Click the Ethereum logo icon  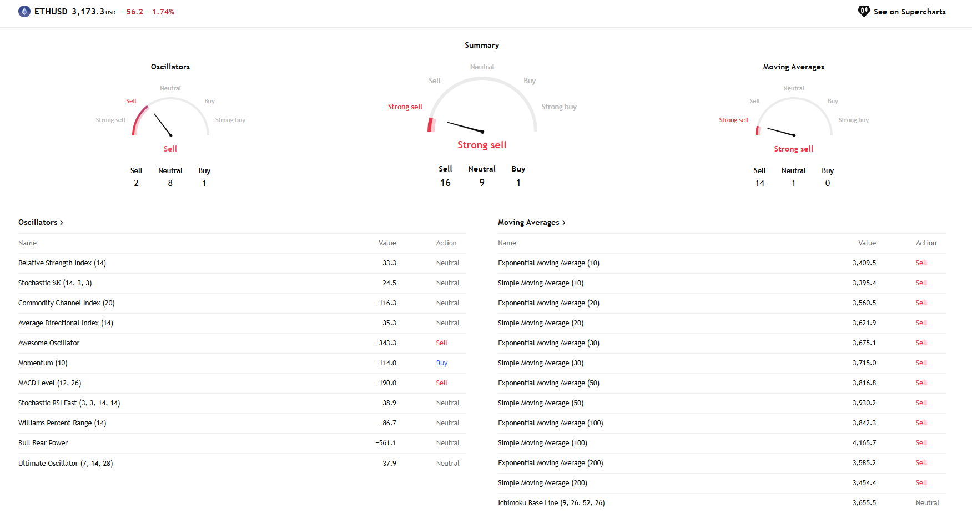(x=24, y=12)
